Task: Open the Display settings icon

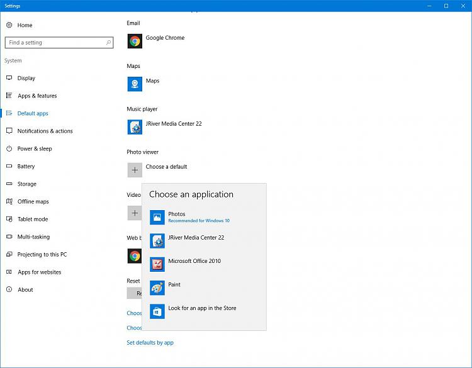Action: (x=9, y=78)
